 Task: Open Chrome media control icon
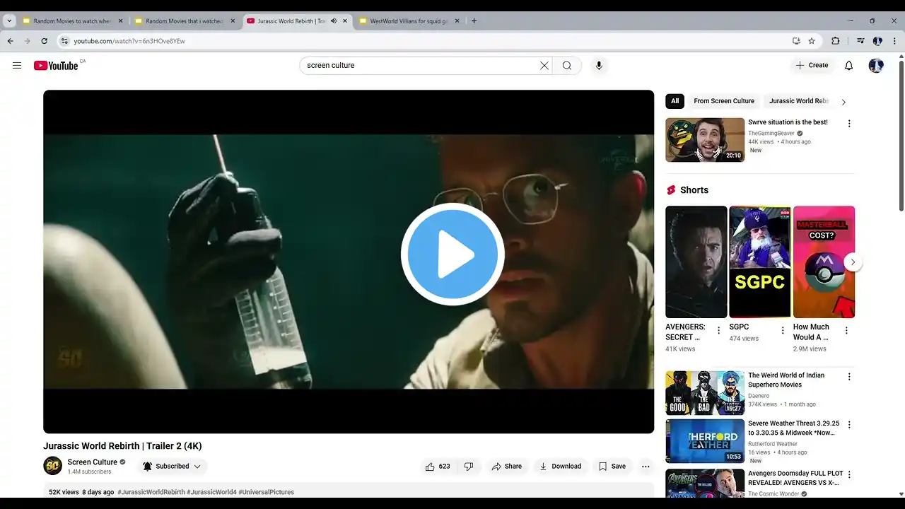[860, 41]
